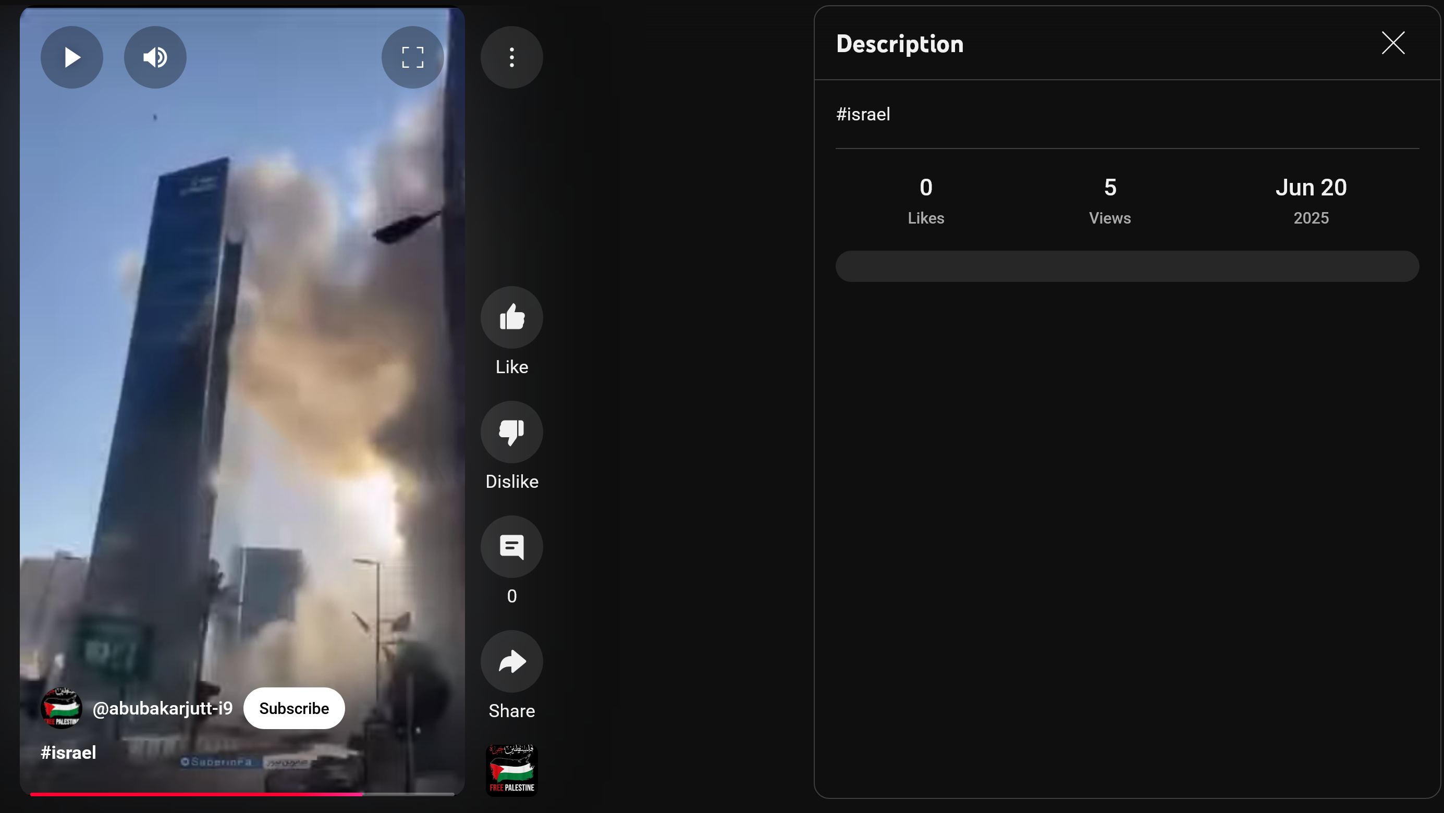Like this Short with thumbs up

click(x=512, y=318)
